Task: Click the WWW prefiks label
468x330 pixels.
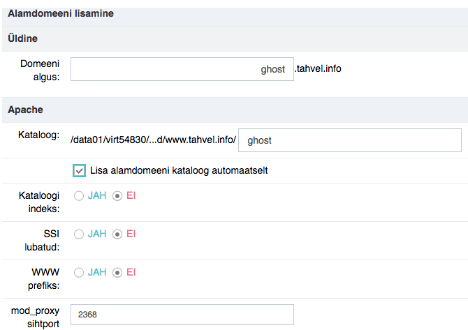Action: (44, 279)
